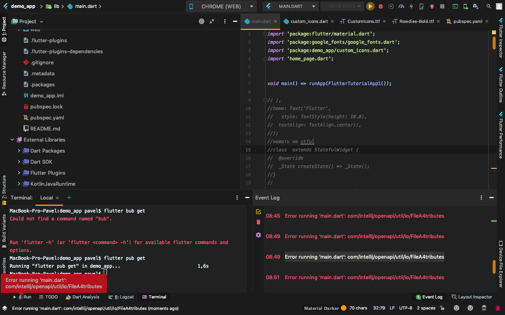The width and height of the screenshot is (505, 315).
Task: Run with coverage from the toolbar
Action: pyautogui.click(x=391, y=6)
